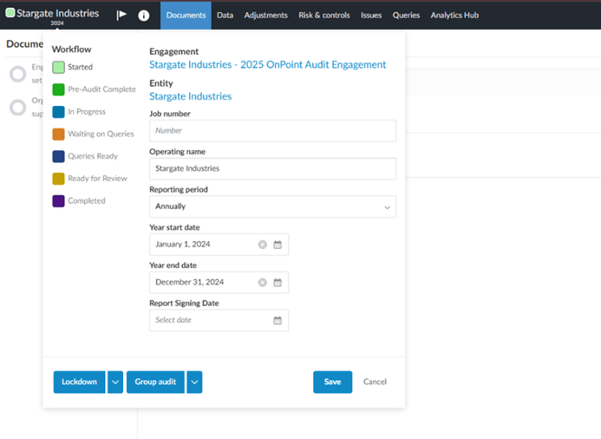The width and height of the screenshot is (601, 439).
Task: Toggle first circle in the Documents list
Action: pos(18,74)
